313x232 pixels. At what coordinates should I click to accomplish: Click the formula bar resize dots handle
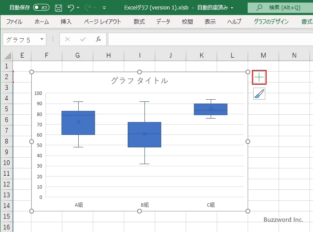coord(53,39)
